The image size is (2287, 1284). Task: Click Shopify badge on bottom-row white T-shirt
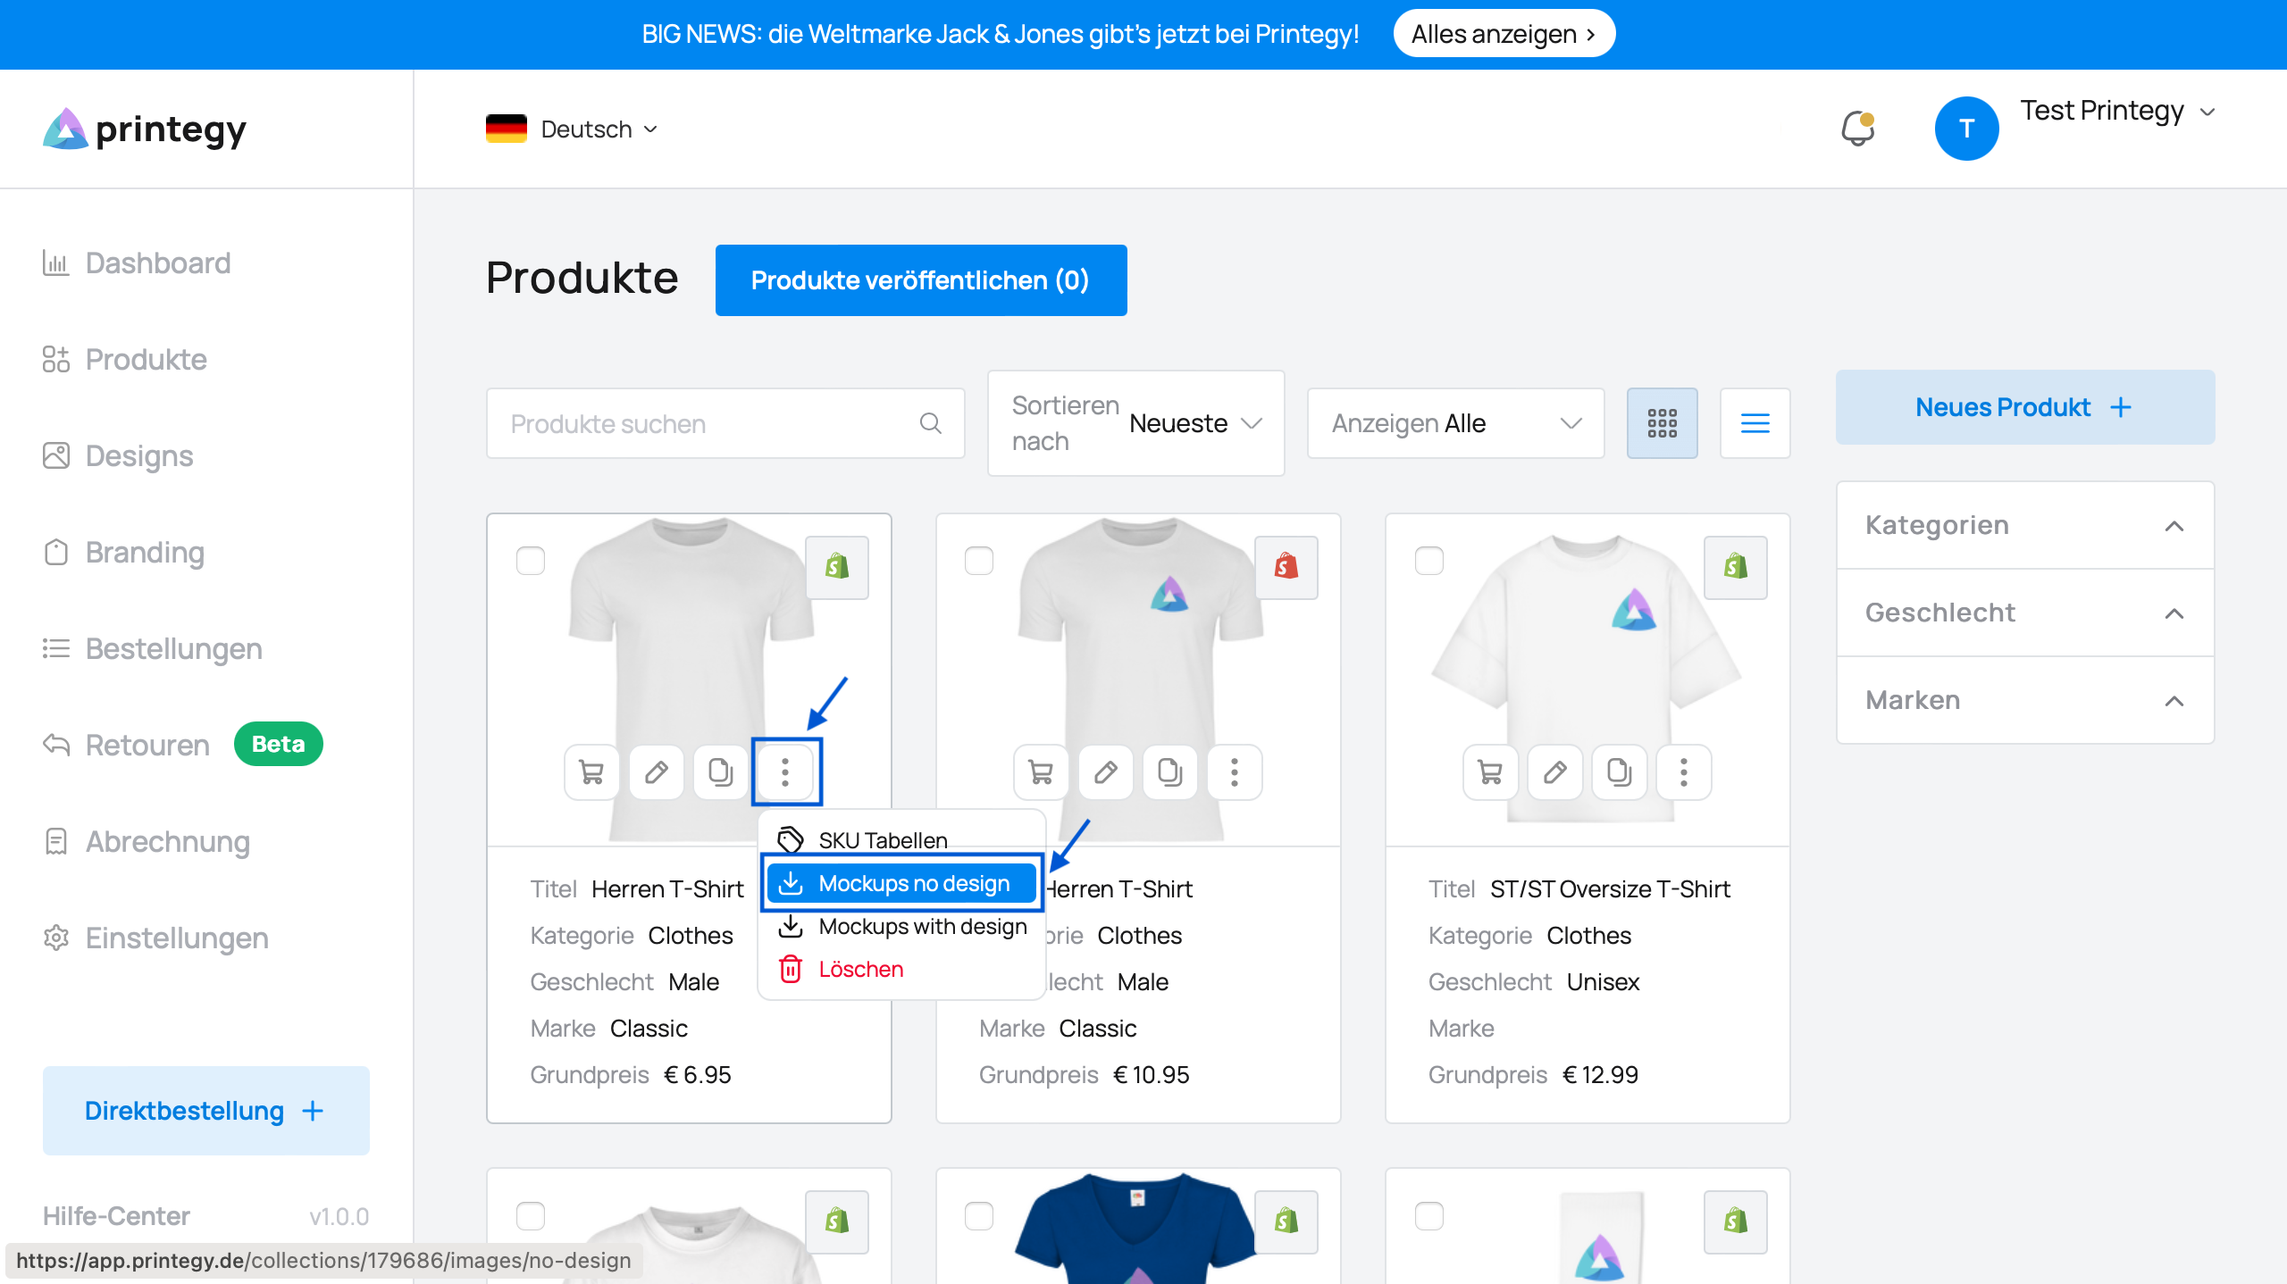coord(837,1221)
